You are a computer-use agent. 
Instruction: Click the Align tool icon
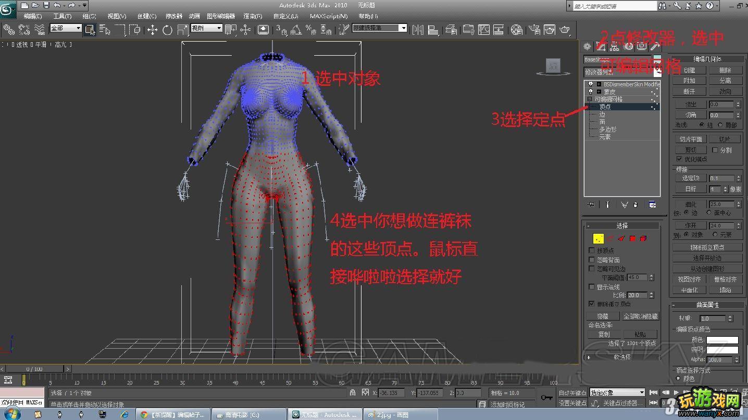(x=433, y=30)
